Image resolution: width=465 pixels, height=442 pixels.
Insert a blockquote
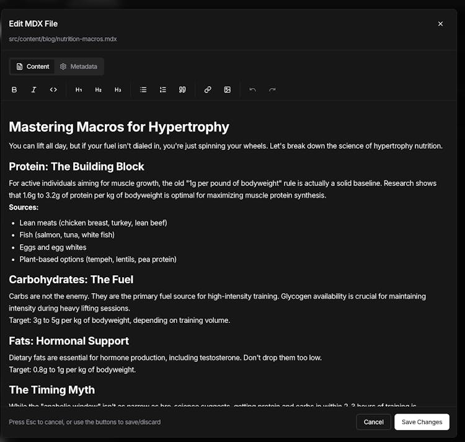[x=182, y=90]
